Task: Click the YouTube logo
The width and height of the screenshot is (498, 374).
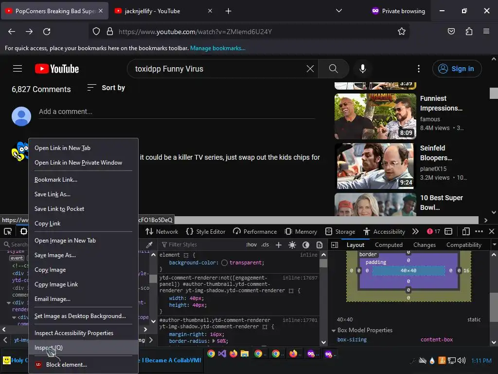Action: pos(57,69)
